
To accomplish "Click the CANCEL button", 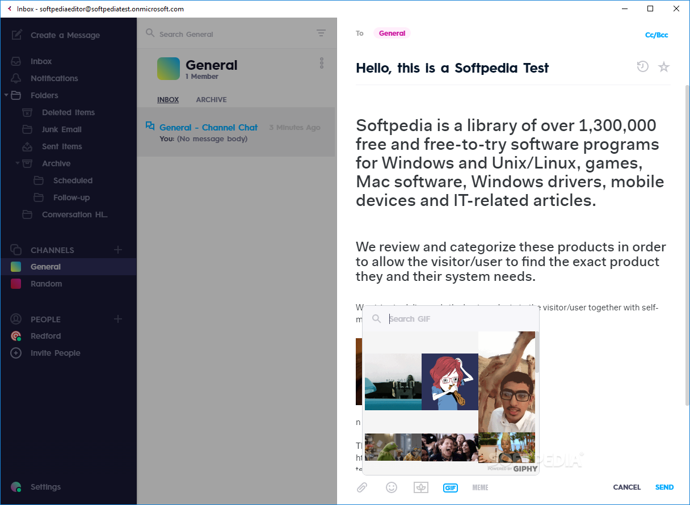I will click(627, 487).
